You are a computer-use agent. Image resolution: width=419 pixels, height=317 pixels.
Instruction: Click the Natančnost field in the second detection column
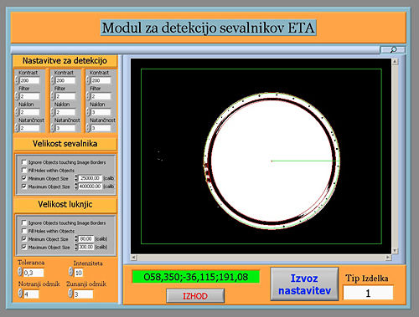pos(65,128)
